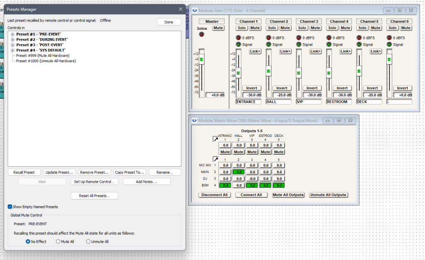The image size is (425, 260).
Task: Click the Recall Preset button
Action: point(24,172)
